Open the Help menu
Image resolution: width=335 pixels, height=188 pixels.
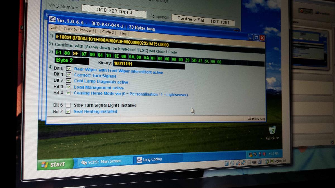coord(124,33)
